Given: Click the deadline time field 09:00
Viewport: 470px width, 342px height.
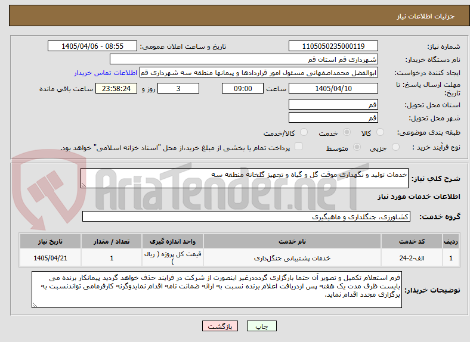Looking at the screenshot, I should coord(243,88).
